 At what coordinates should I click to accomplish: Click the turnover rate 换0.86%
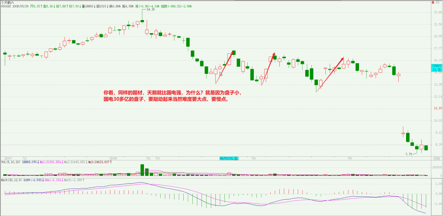115,5
